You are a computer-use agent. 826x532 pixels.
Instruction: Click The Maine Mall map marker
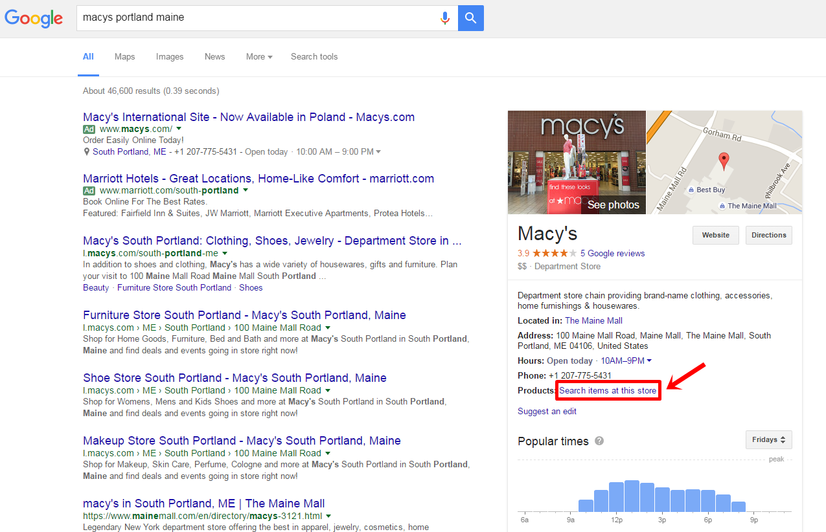click(722, 206)
